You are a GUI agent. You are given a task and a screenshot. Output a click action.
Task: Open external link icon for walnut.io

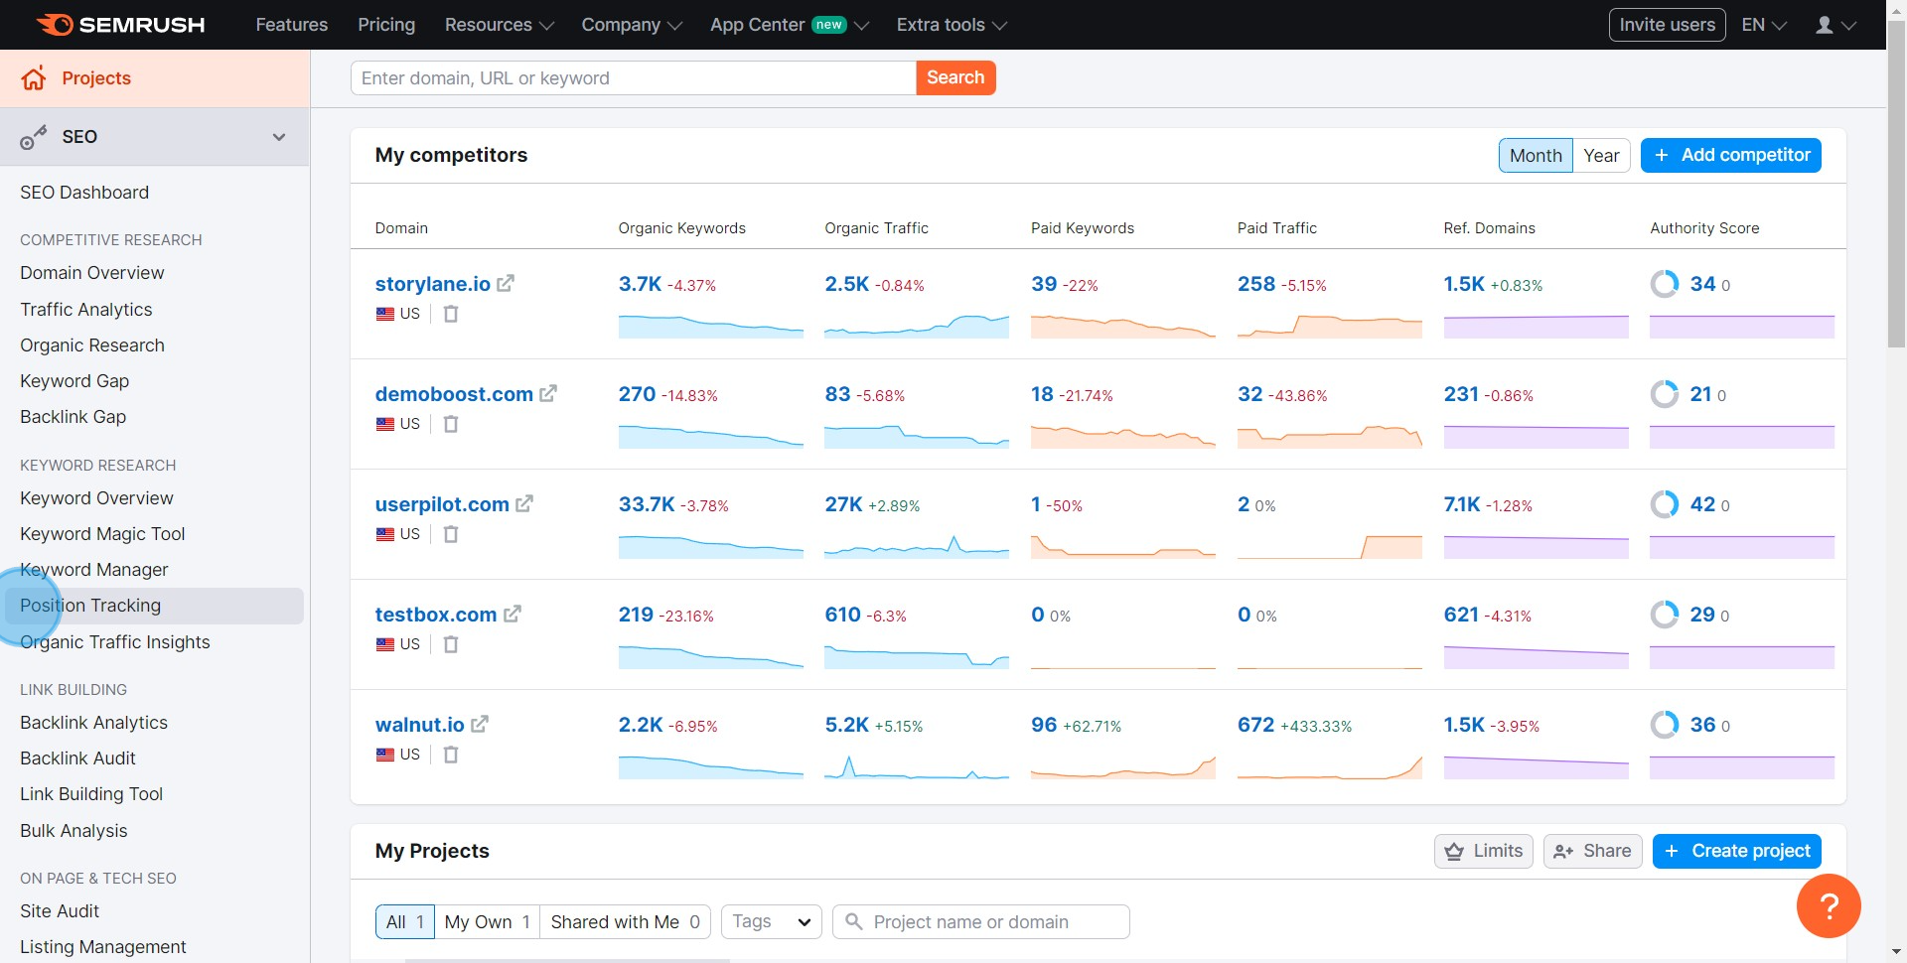point(480,724)
